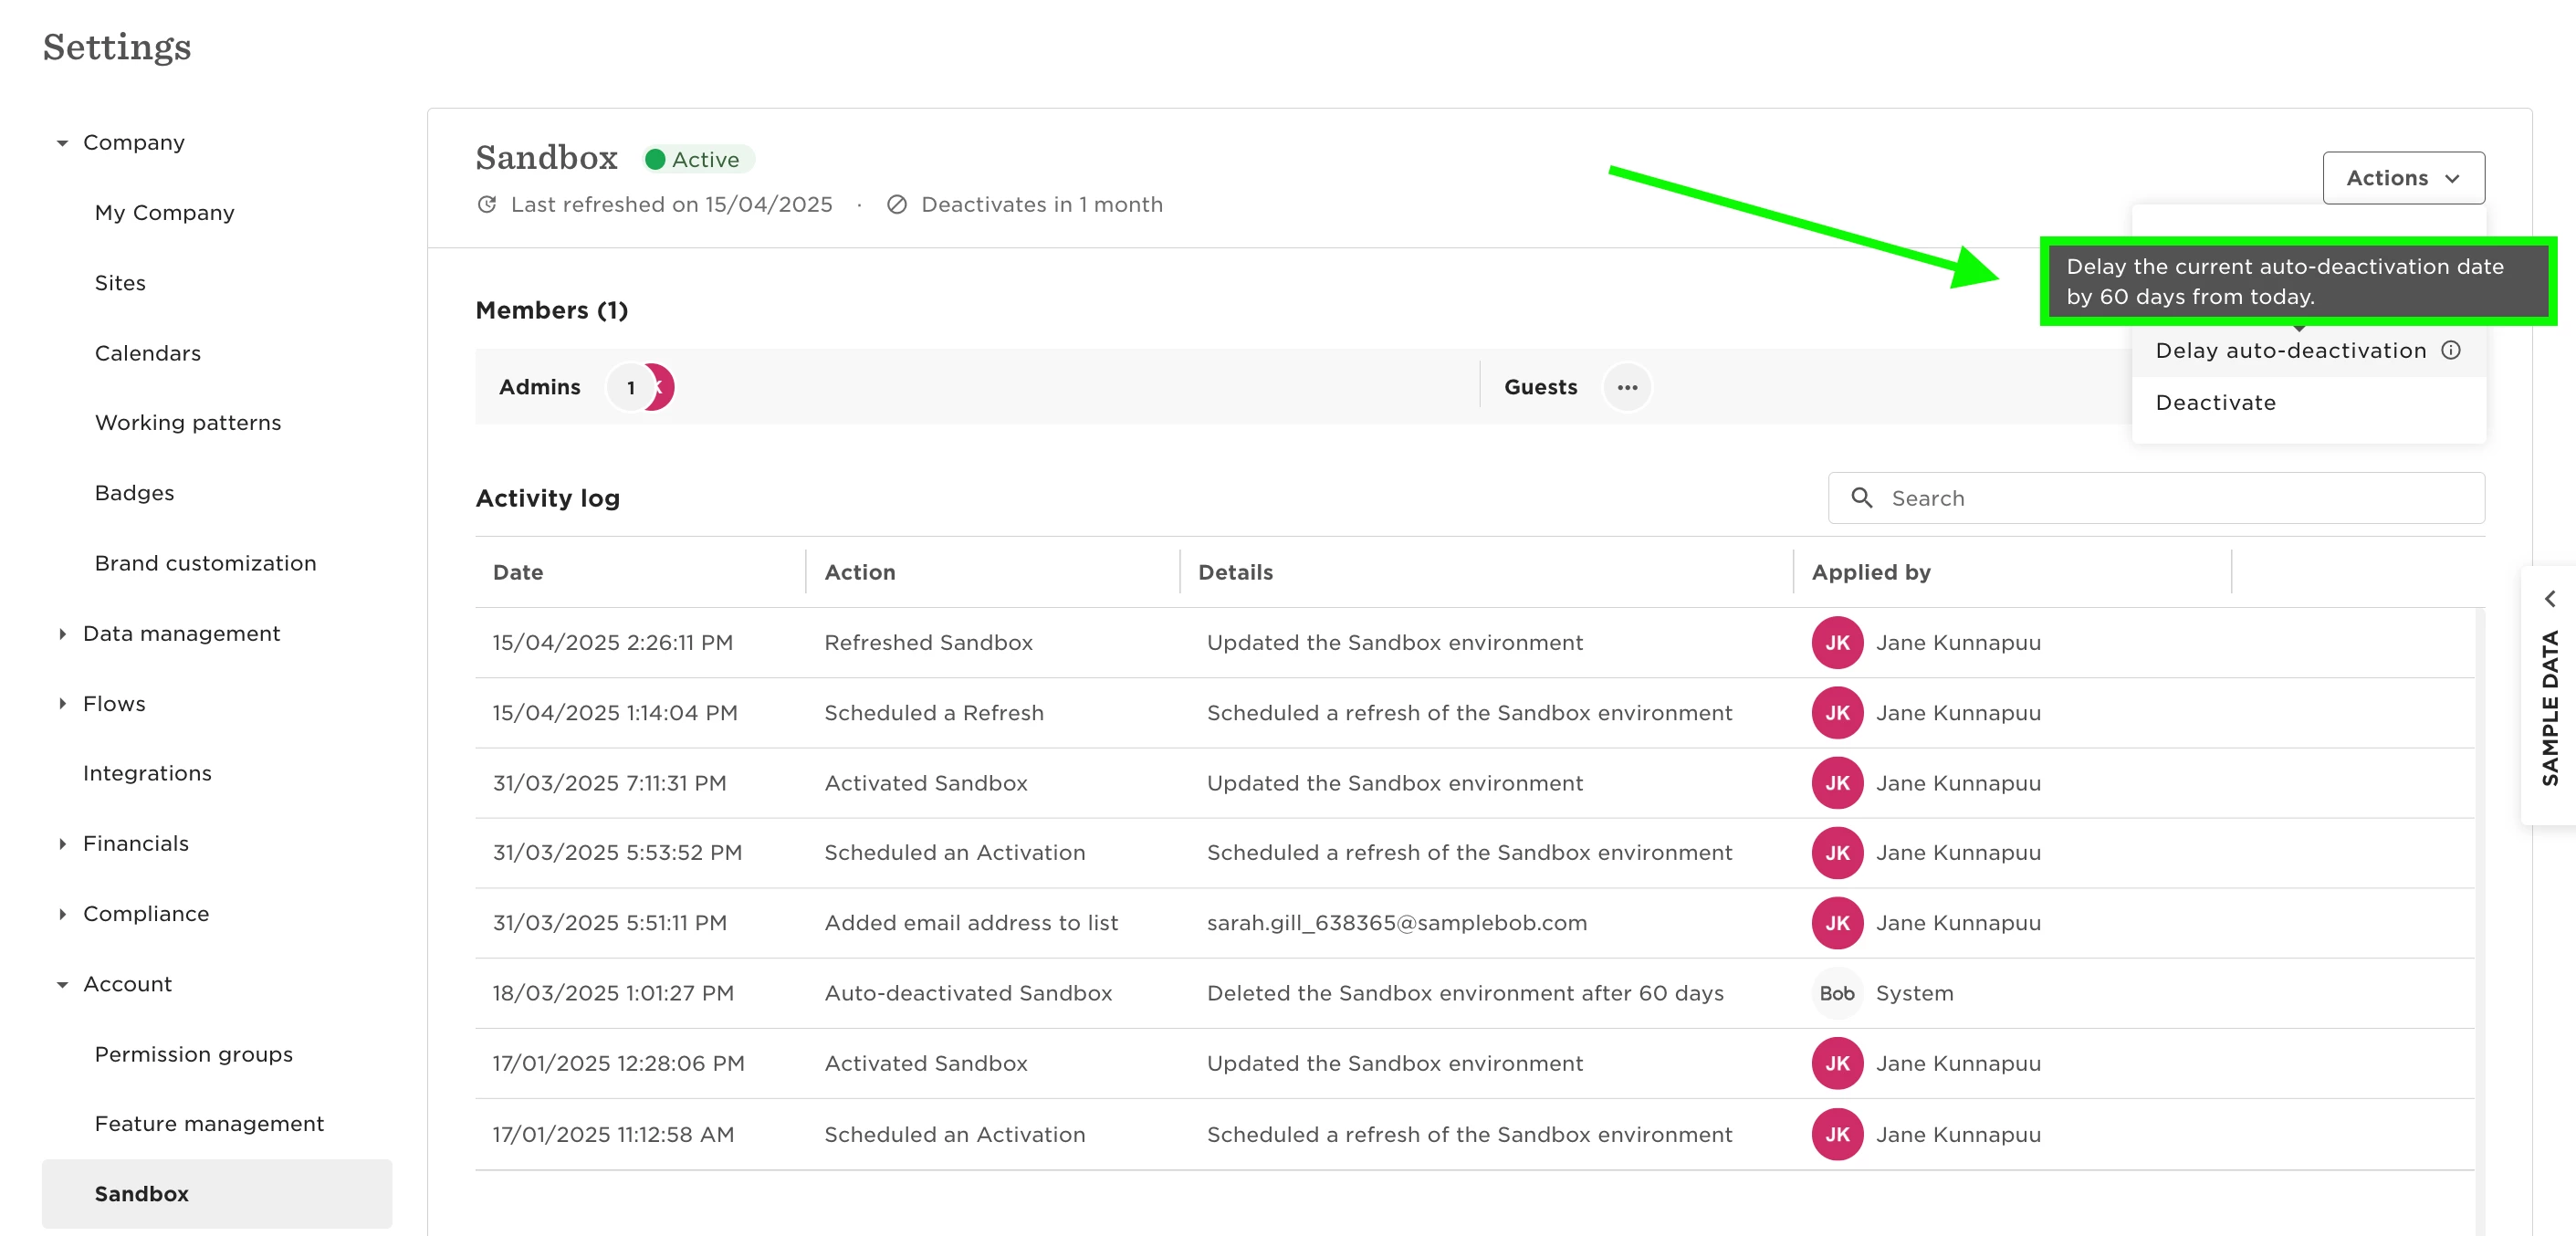This screenshot has width=2576, height=1236.
Task: Click the Details column header
Action: click(x=1236, y=572)
